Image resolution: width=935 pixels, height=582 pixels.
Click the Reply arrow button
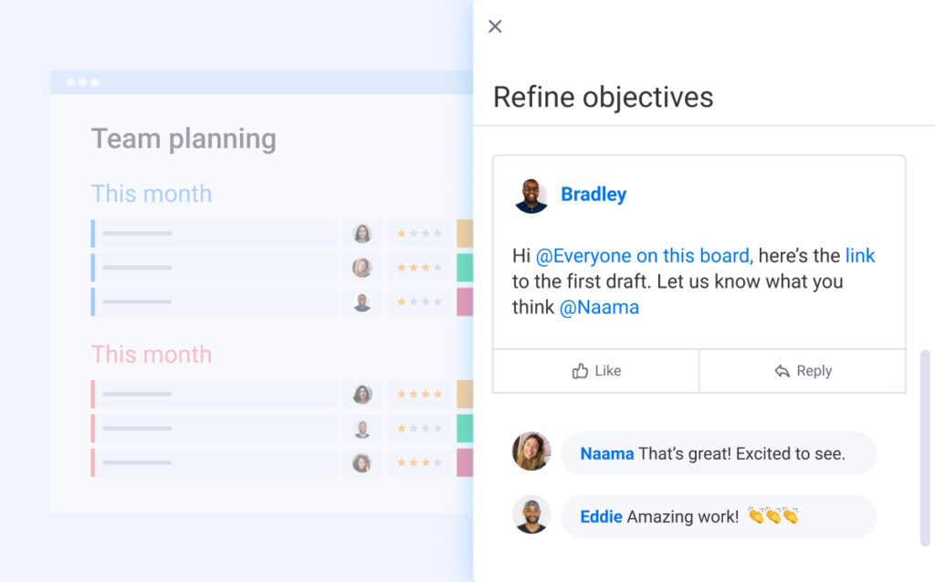click(803, 371)
